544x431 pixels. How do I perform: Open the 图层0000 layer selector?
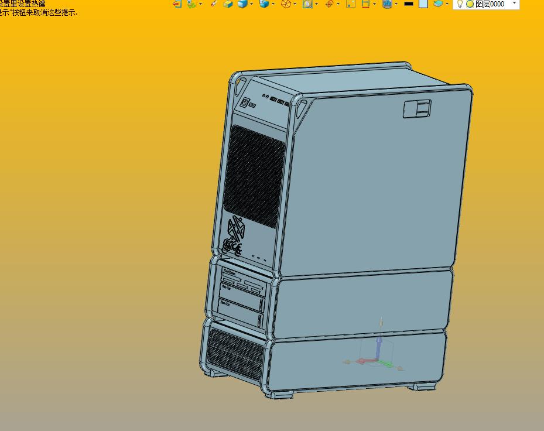486,4
